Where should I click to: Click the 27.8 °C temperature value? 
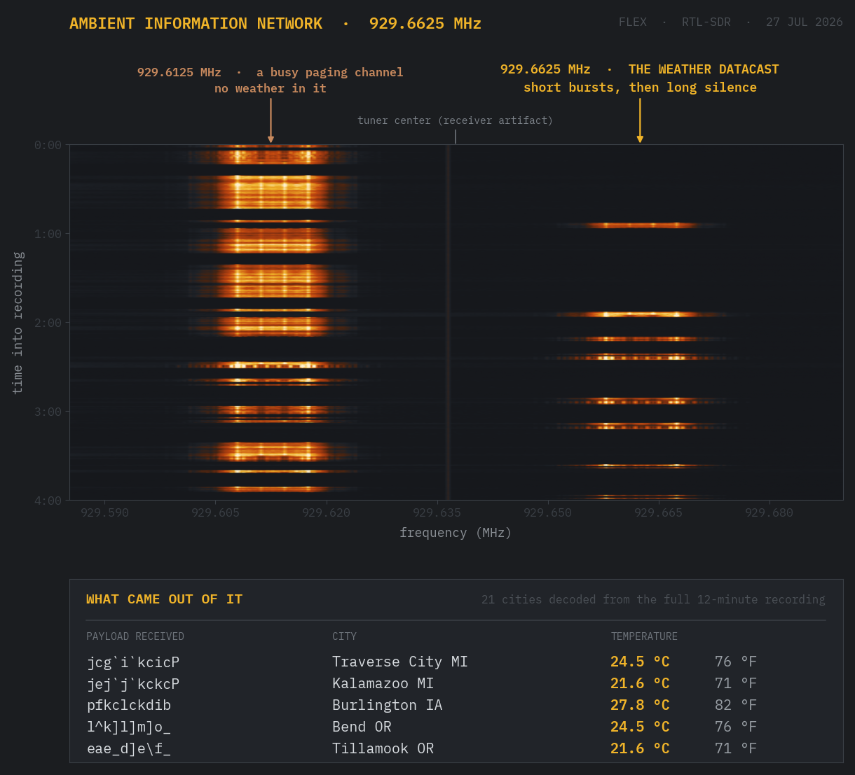tap(640, 705)
